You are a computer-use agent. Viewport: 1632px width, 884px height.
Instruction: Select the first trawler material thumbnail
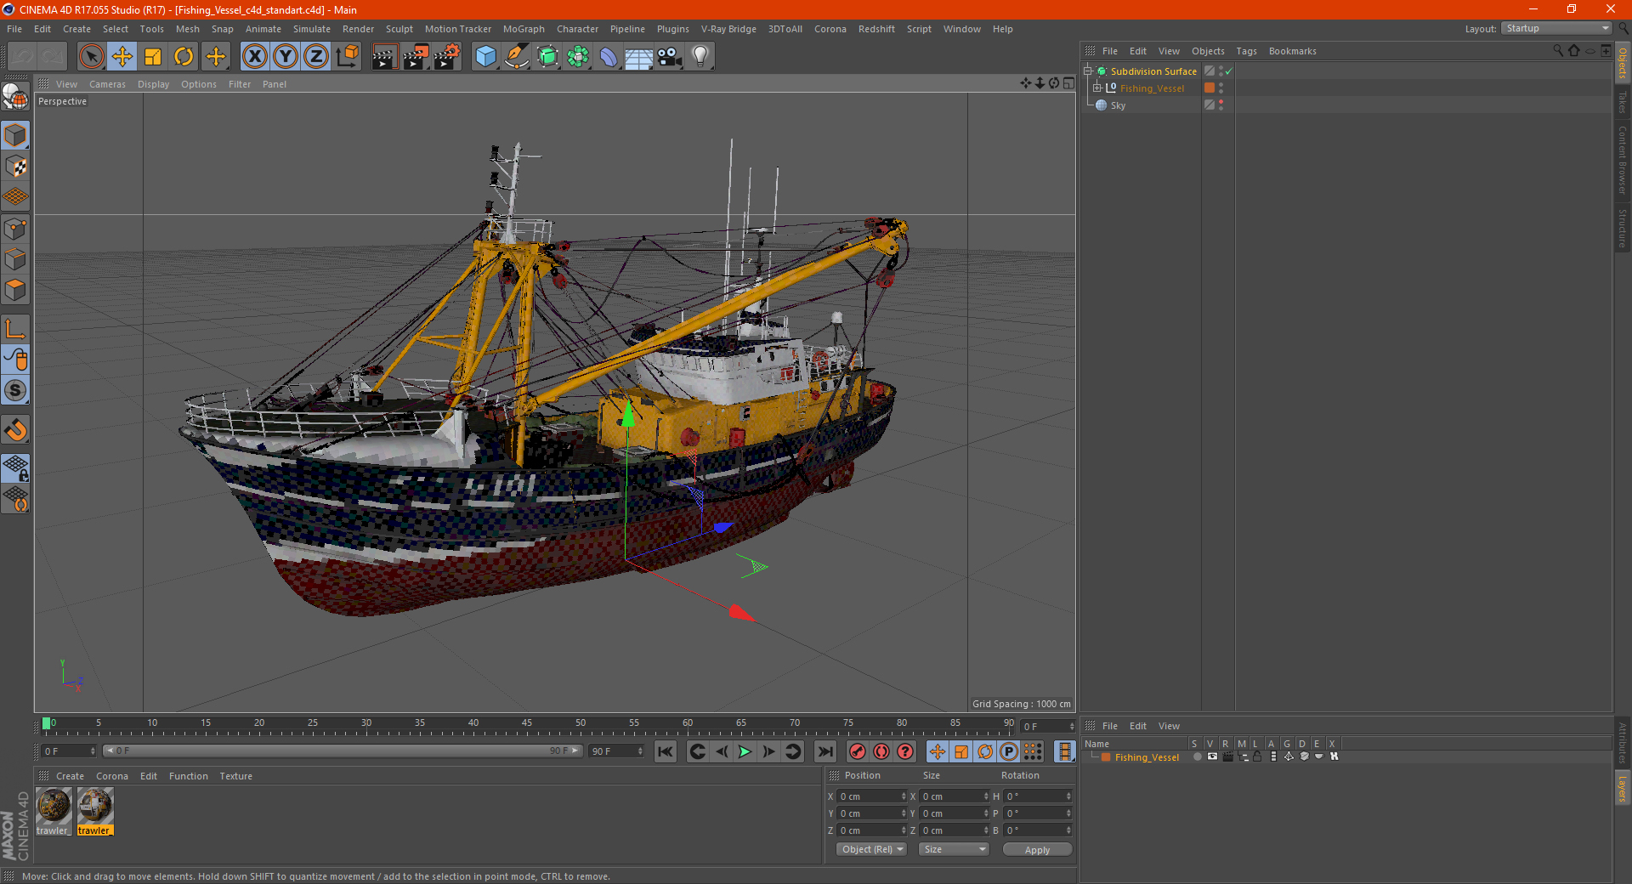(54, 805)
